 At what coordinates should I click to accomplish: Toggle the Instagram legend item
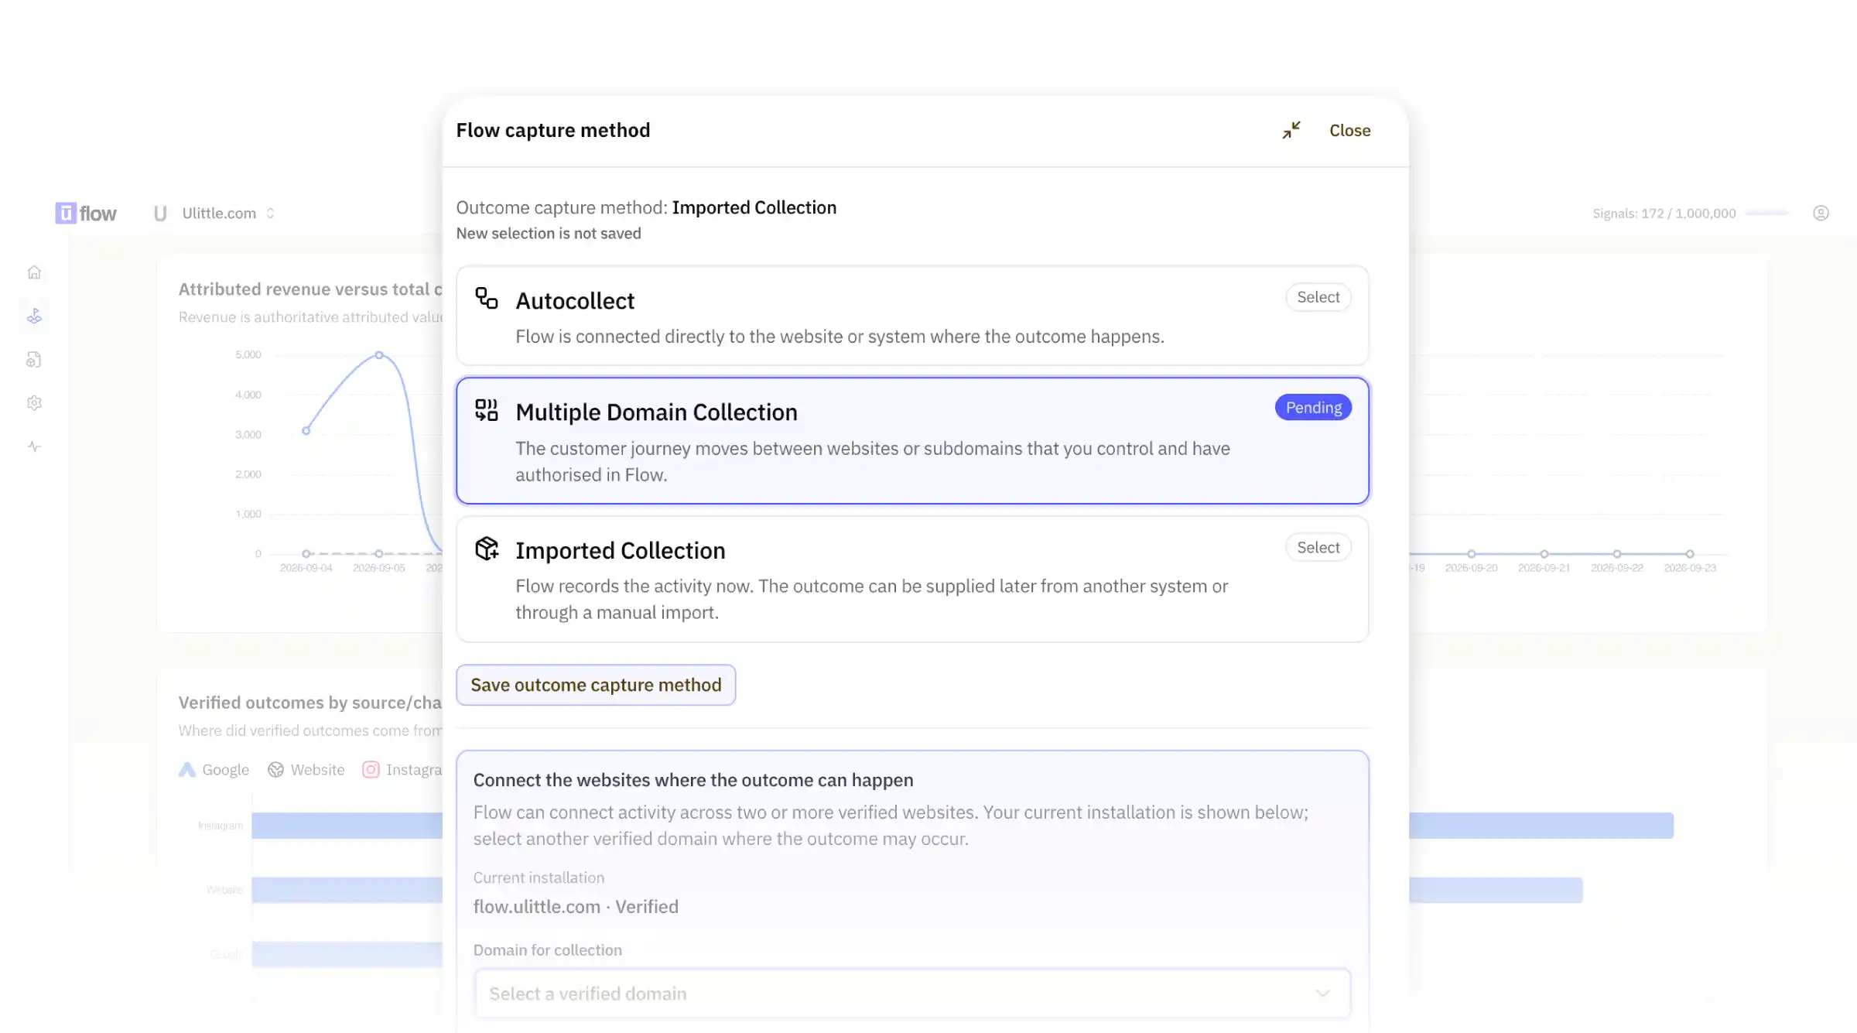402,770
